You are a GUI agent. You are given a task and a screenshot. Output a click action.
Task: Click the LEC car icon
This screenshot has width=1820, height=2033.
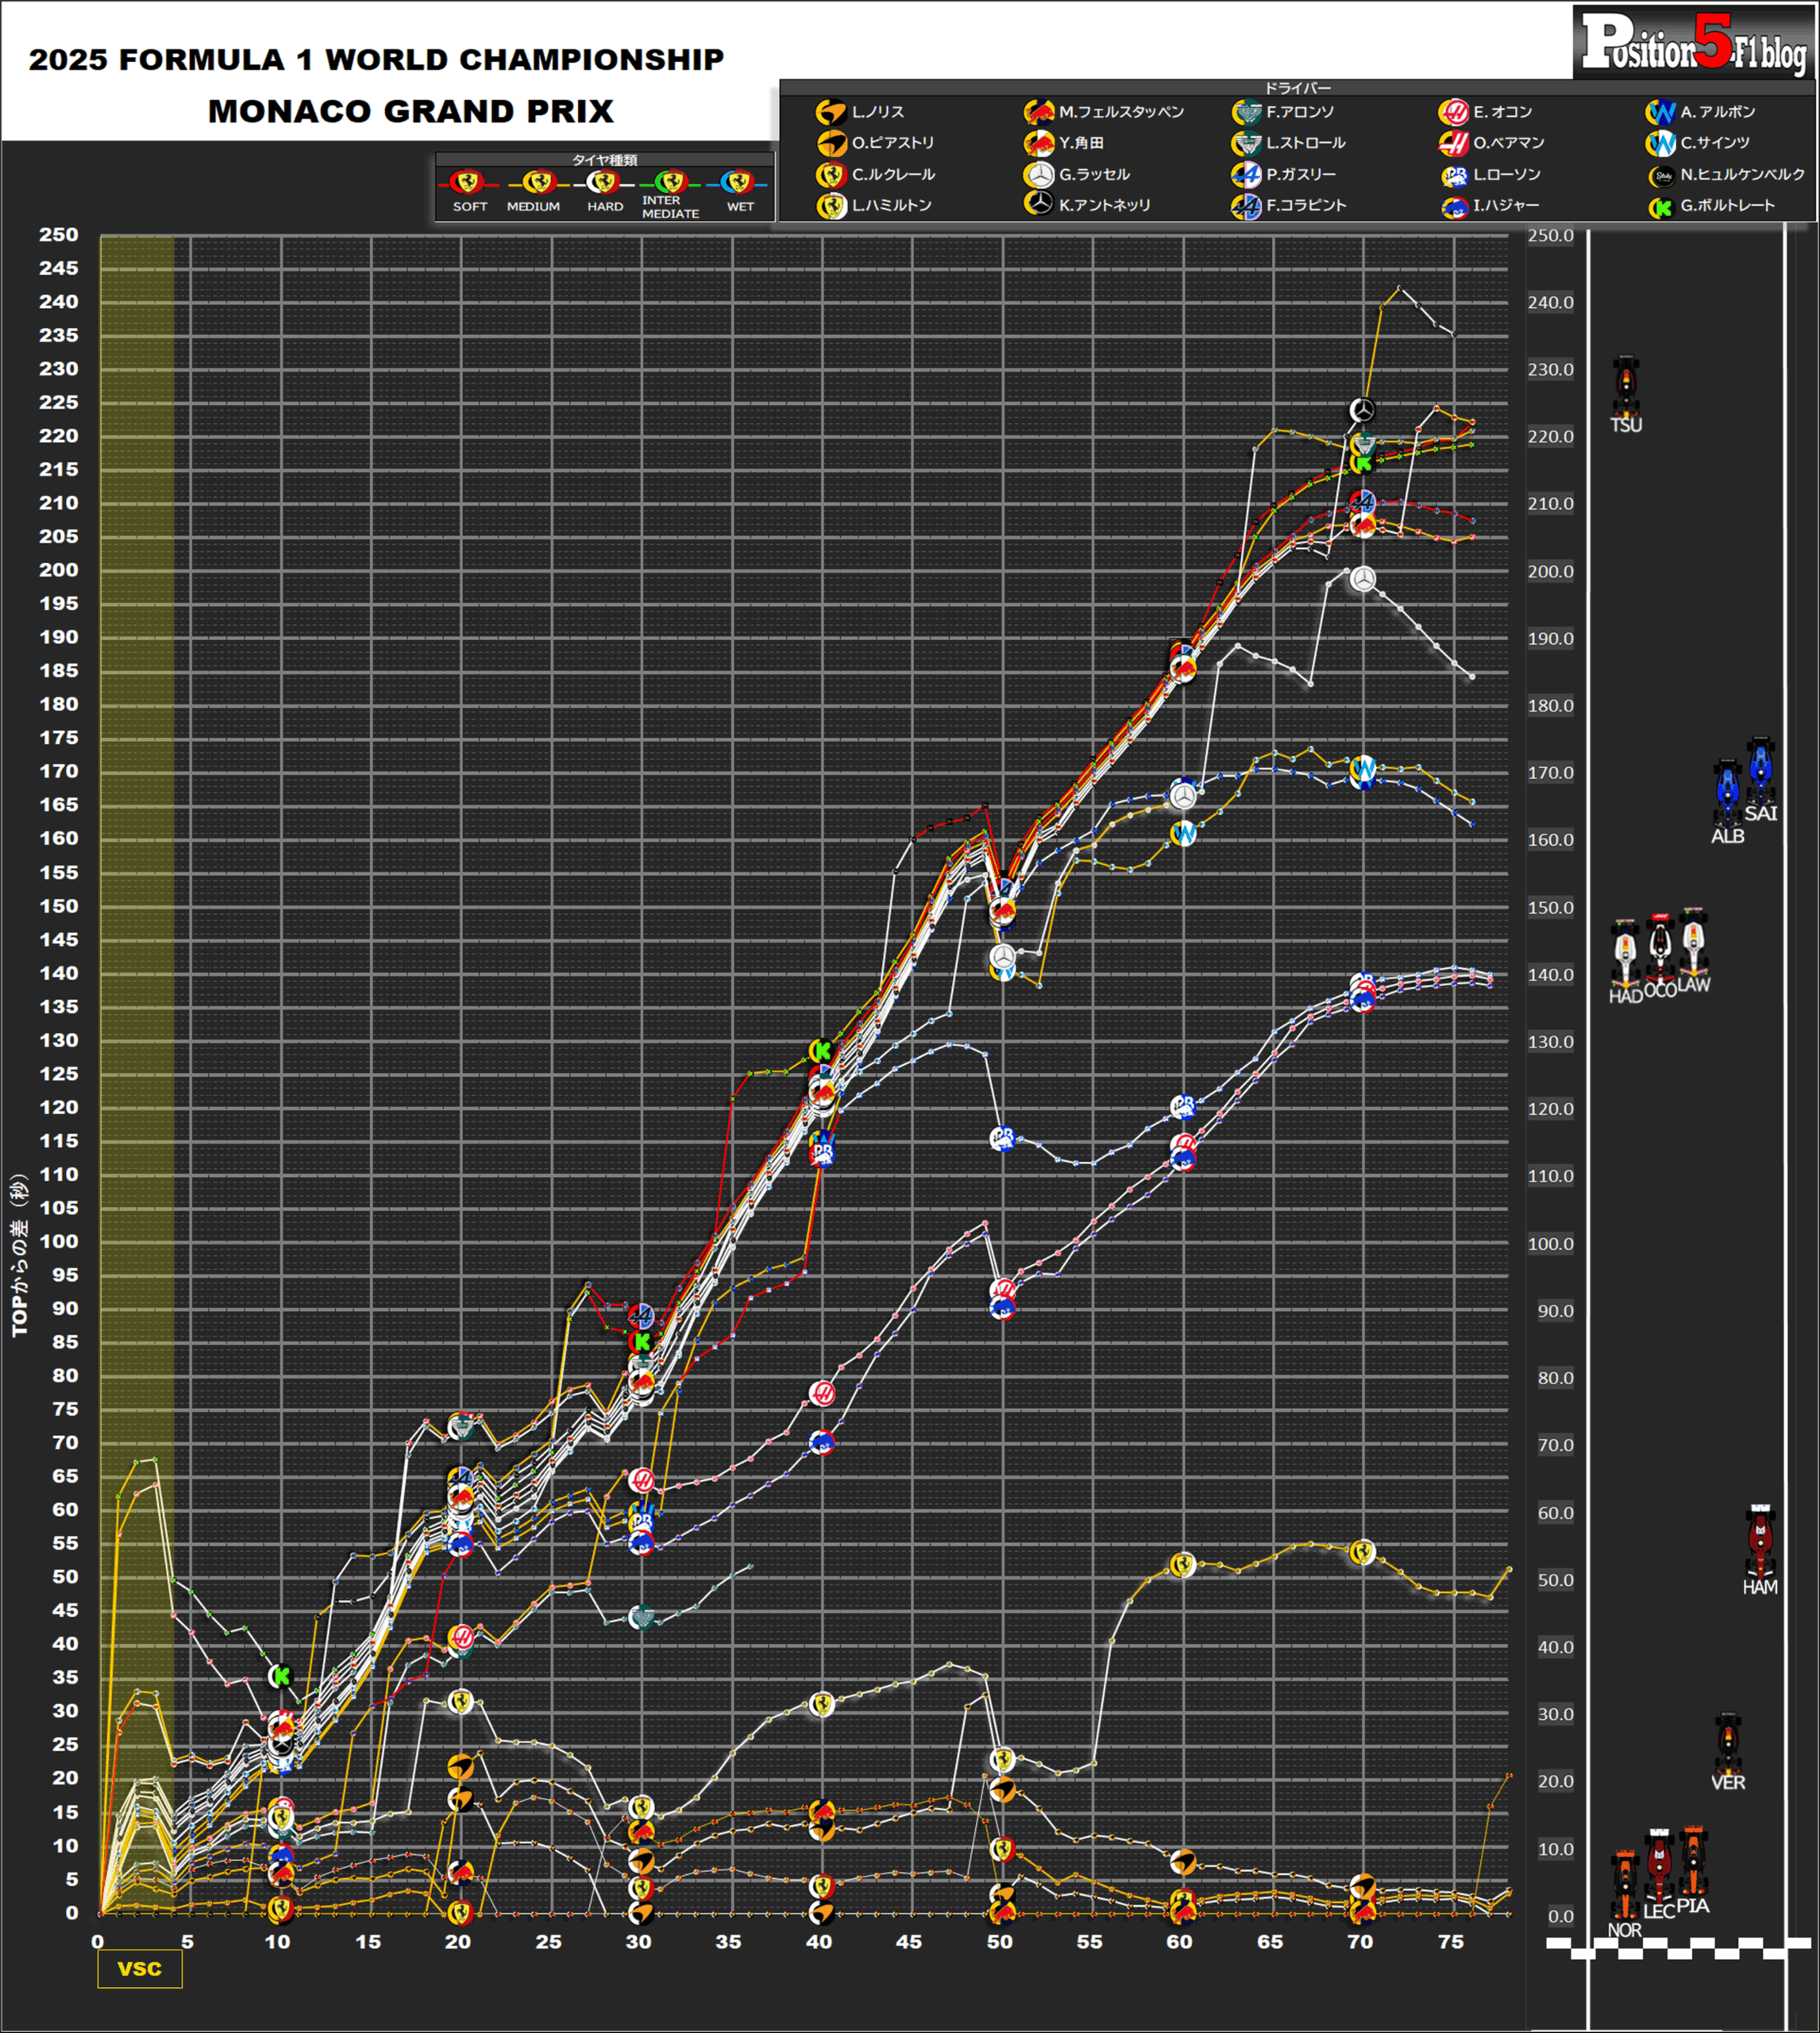pos(1659,1865)
